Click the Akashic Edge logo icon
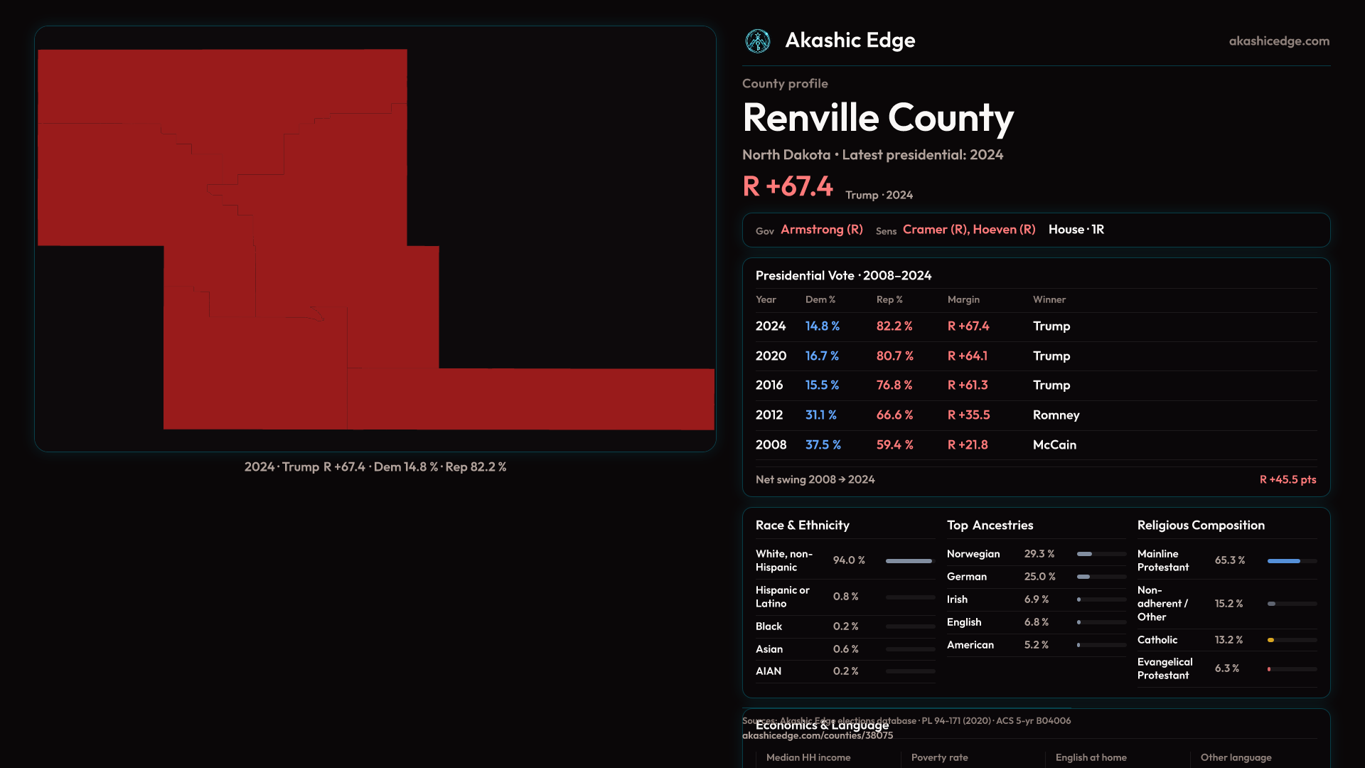Screen dimensions: 1365x768 coord(757,41)
